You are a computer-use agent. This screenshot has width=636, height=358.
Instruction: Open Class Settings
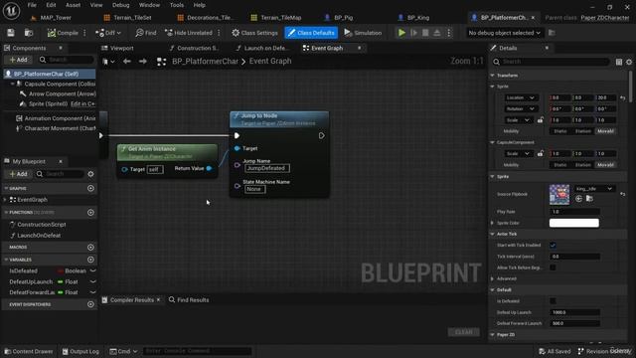pos(254,33)
